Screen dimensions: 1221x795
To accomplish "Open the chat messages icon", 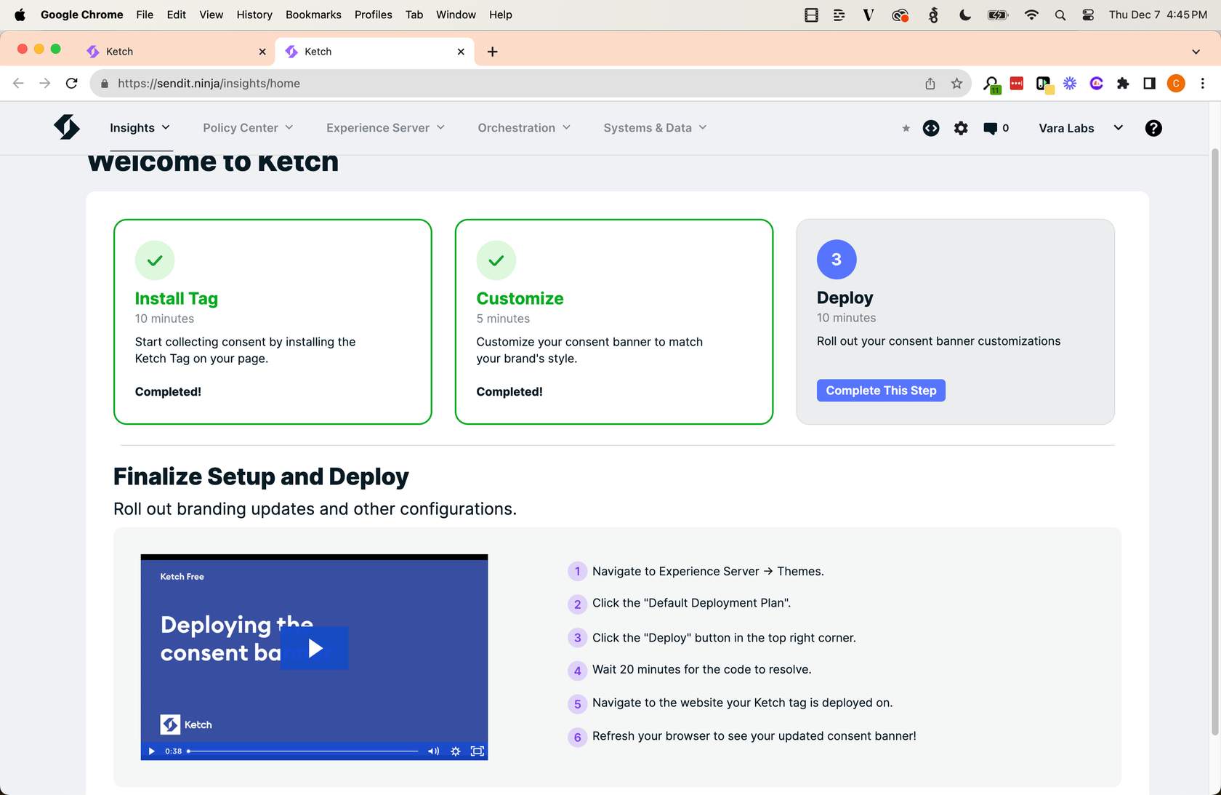I will pos(990,128).
